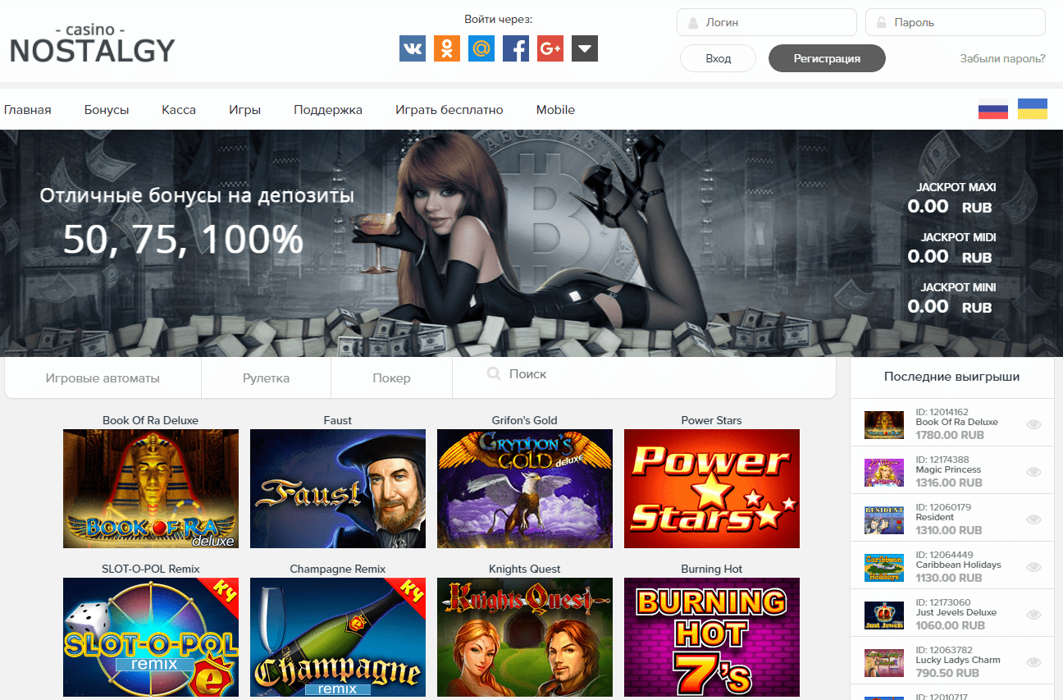Switch to the Рулетка tab
The height and width of the screenshot is (700, 1063).
click(x=266, y=378)
